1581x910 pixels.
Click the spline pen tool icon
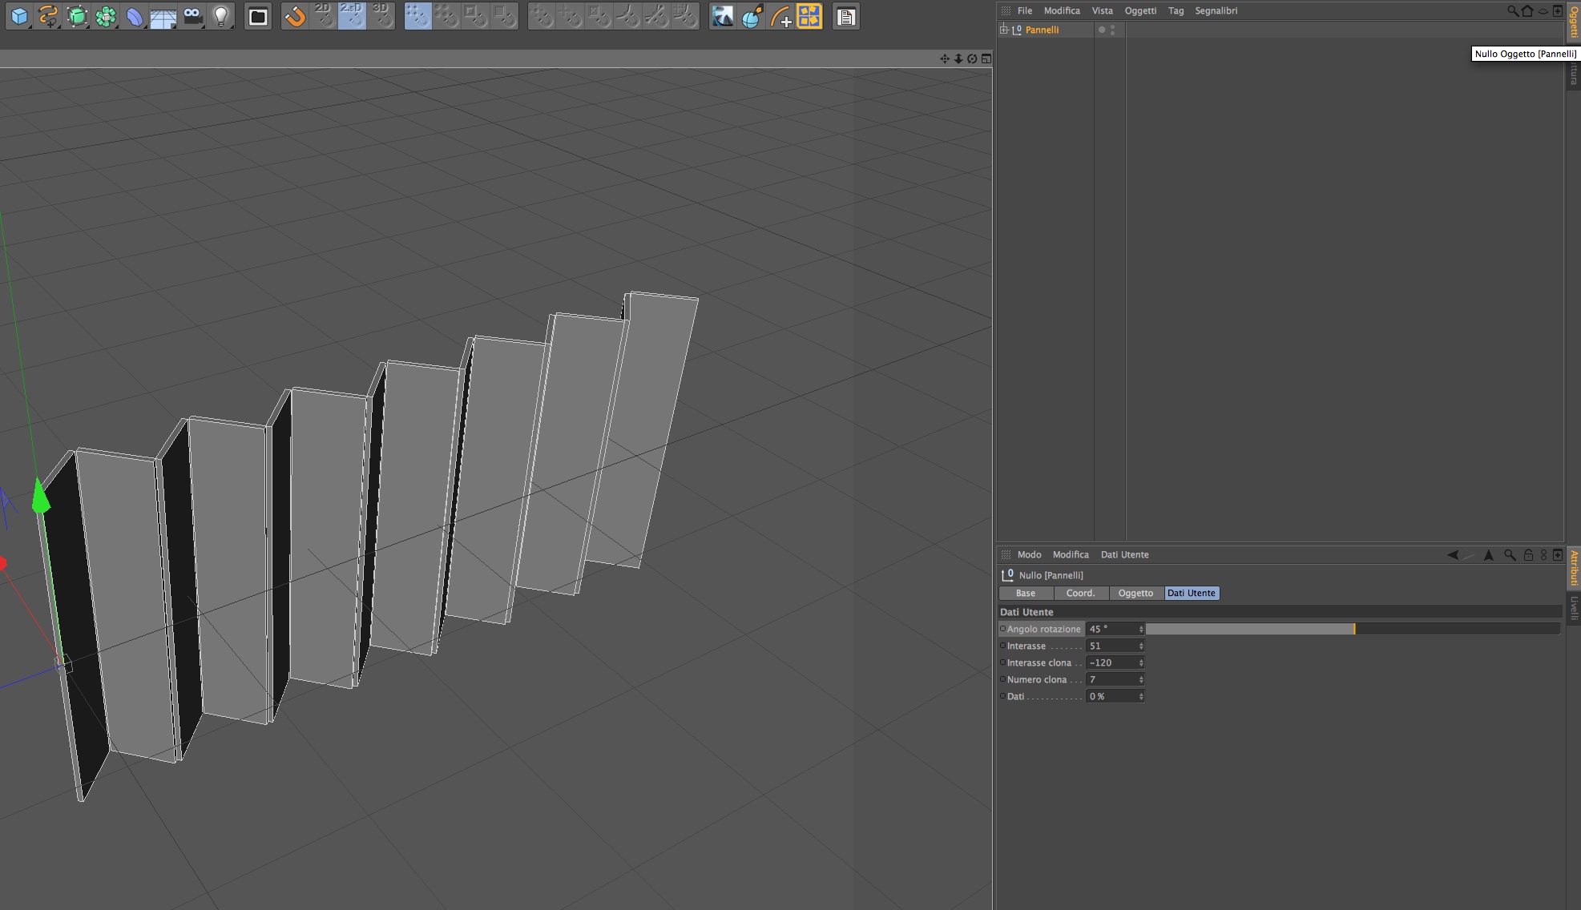48,16
